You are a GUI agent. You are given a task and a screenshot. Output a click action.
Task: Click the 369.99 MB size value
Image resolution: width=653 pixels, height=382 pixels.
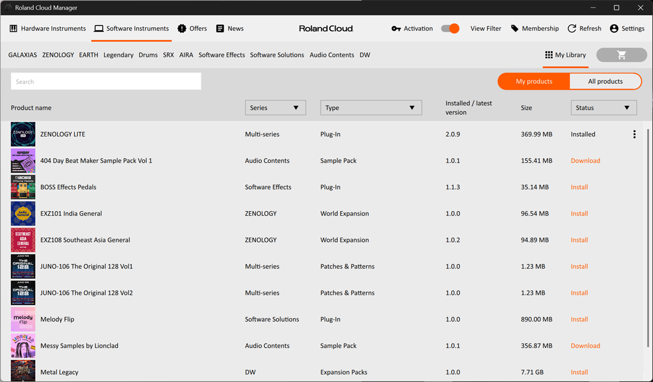[536, 134]
